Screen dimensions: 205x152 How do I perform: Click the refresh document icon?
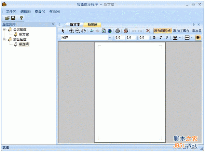pyautogui.click(x=104, y=31)
